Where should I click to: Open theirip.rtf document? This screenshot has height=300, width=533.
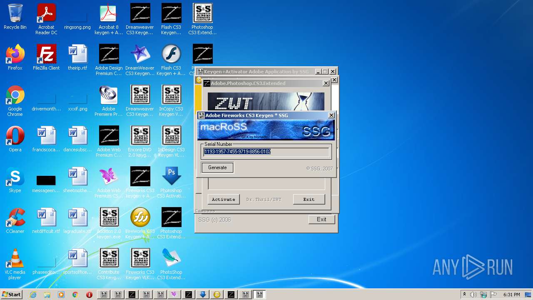(77, 57)
